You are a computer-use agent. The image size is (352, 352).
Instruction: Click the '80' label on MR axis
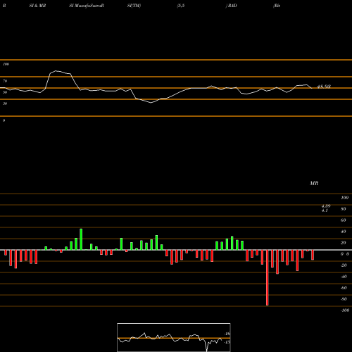point(343,209)
